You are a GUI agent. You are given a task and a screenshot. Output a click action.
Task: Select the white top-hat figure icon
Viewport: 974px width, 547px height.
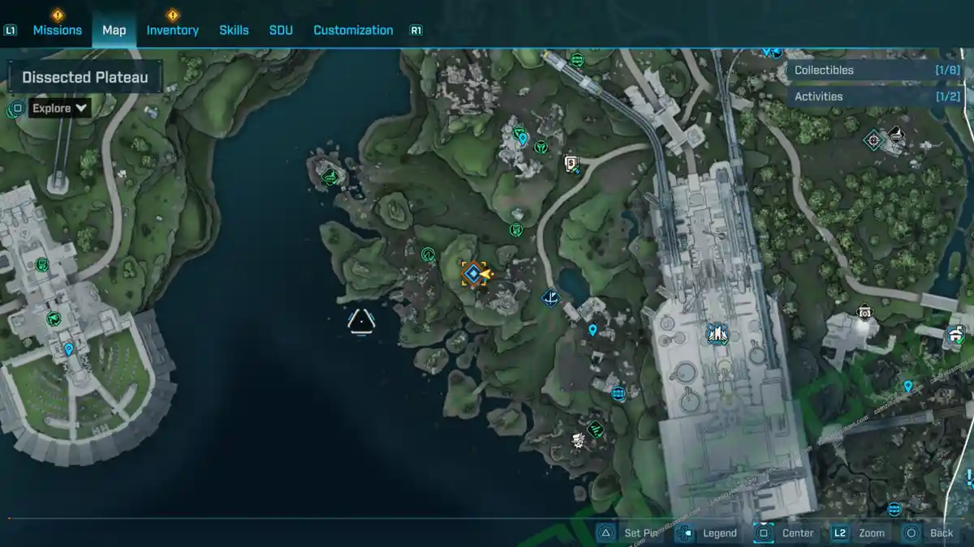(578, 442)
